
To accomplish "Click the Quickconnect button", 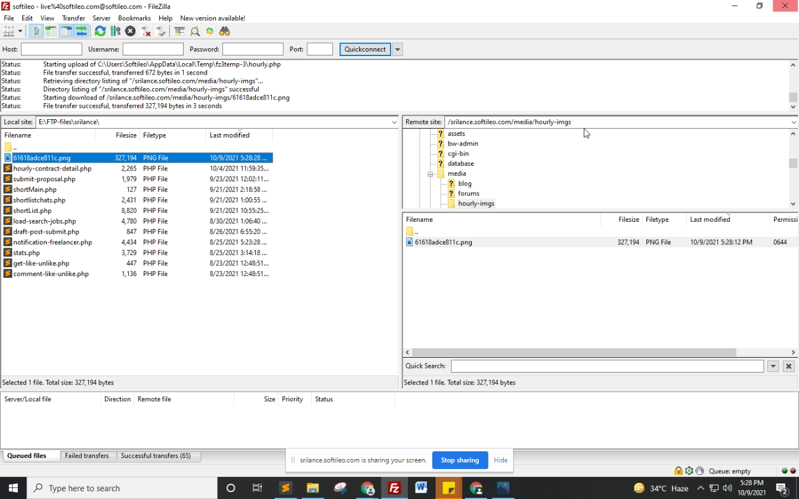I will [x=365, y=49].
